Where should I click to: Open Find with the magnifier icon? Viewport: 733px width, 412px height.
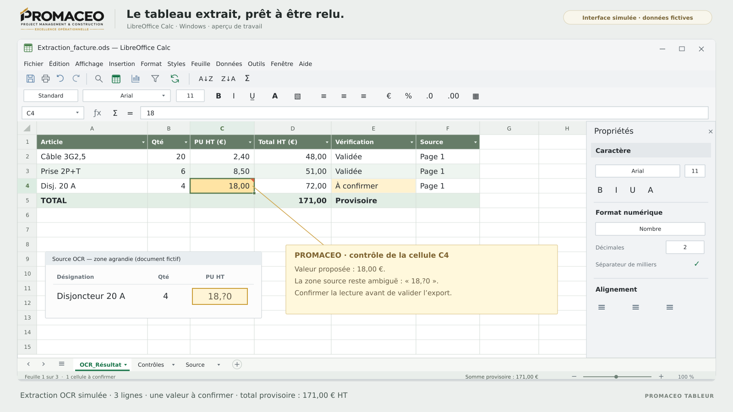pos(98,79)
